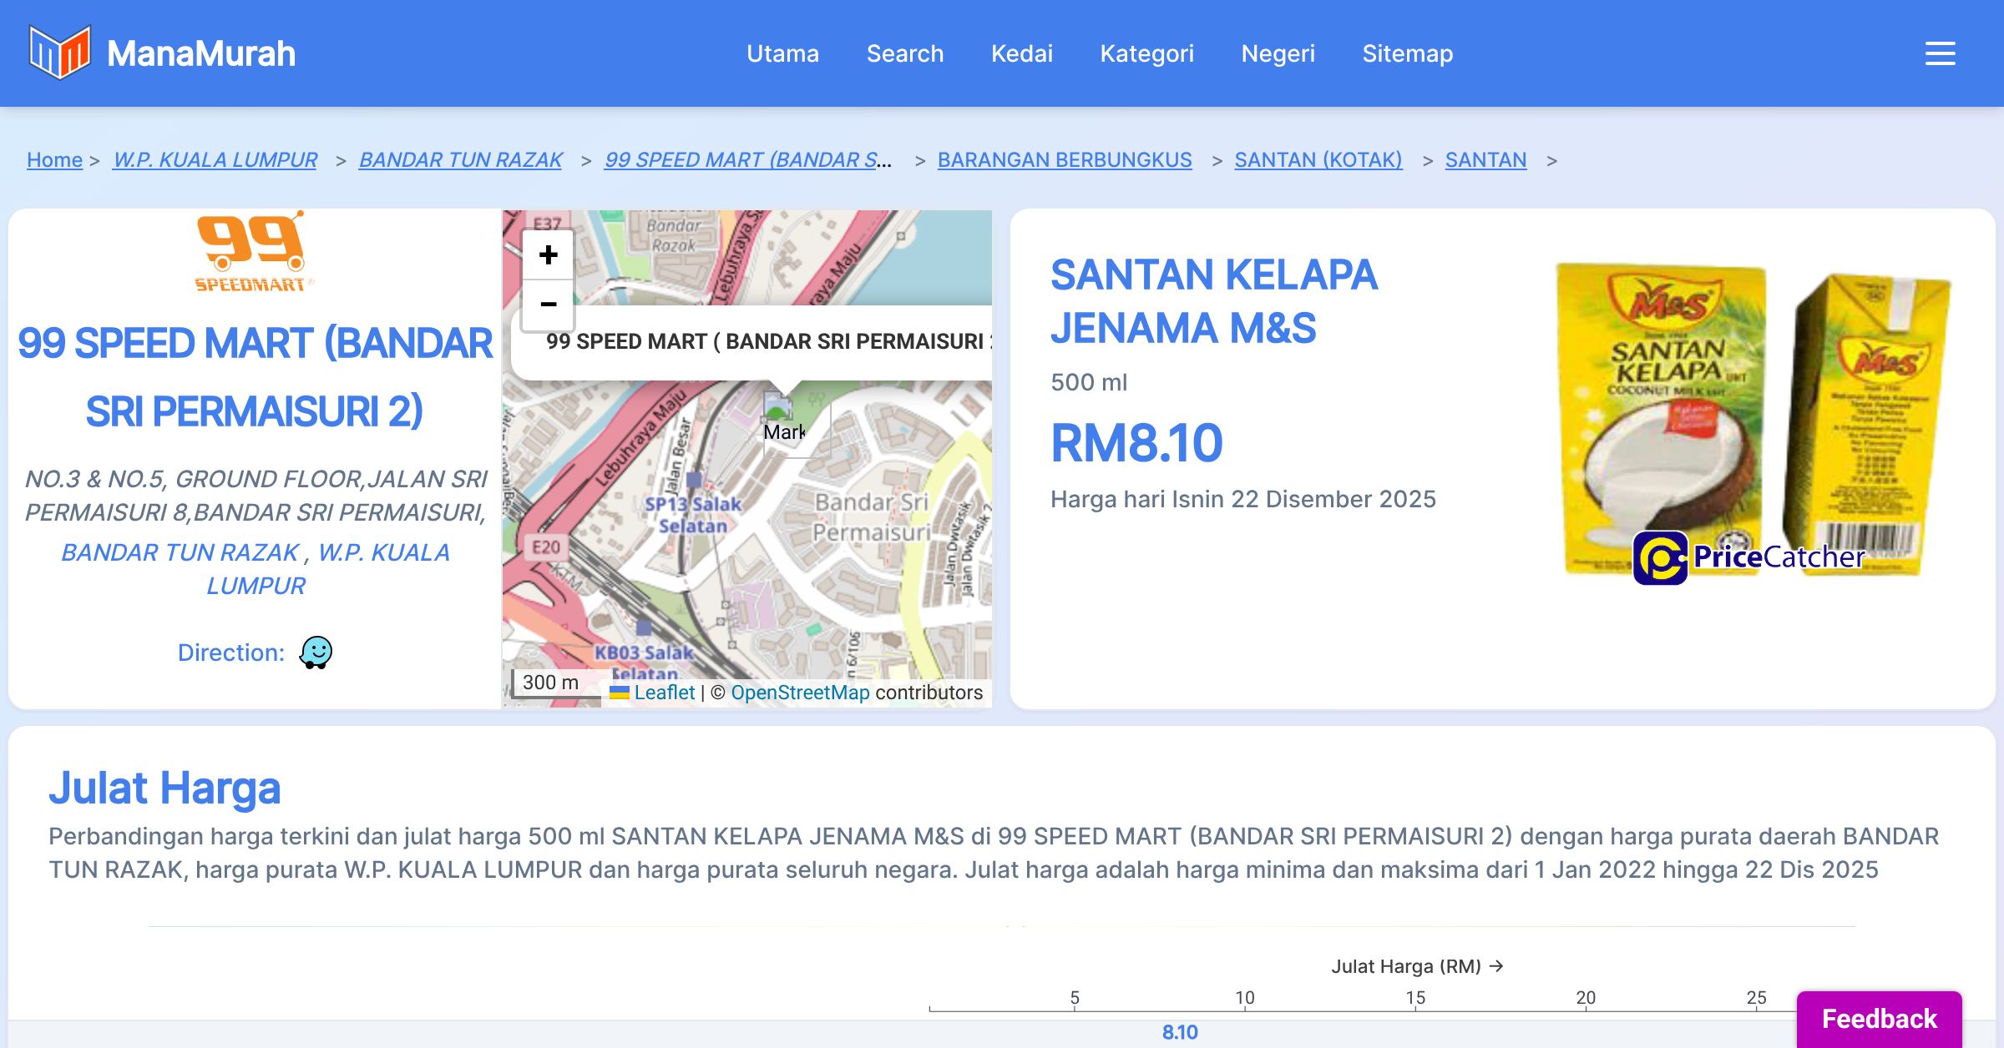This screenshot has height=1048, width=2004.
Task: Click the SANTAN (KOTAK) breadcrumb
Action: click(1318, 159)
